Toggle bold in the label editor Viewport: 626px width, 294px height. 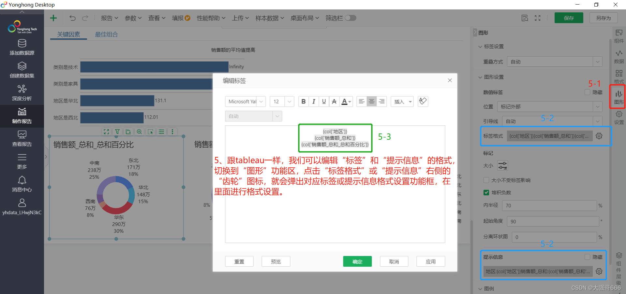coord(304,102)
